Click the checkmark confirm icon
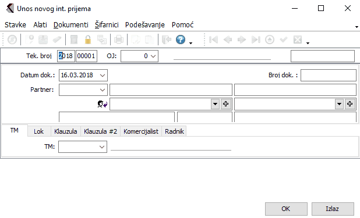Screen dimensions: 360x218 tap(284, 40)
